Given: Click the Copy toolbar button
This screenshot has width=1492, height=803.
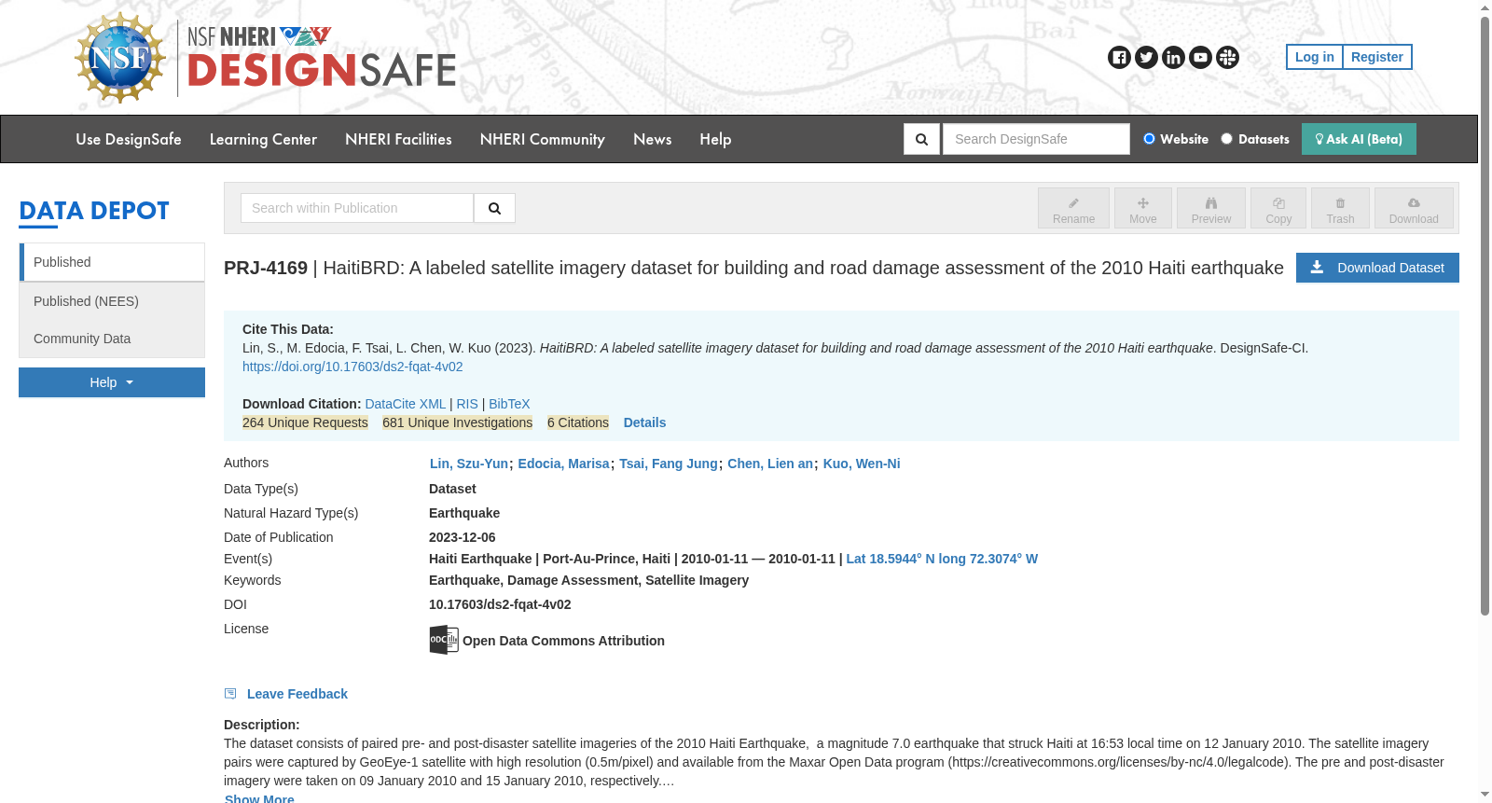Looking at the screenshot, I should [1278, 208].
